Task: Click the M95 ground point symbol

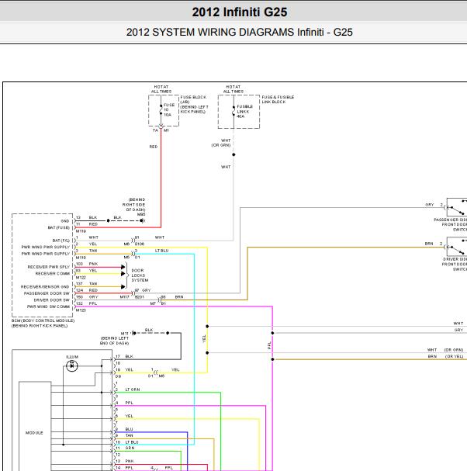Action: 142,220
